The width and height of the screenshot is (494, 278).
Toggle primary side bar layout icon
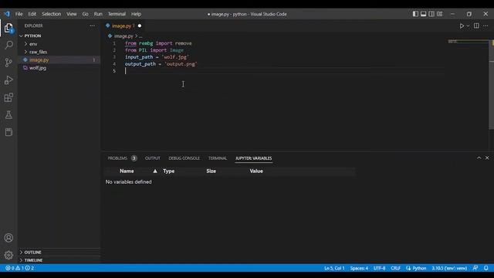pyautogui.click(x=415, y=14)
